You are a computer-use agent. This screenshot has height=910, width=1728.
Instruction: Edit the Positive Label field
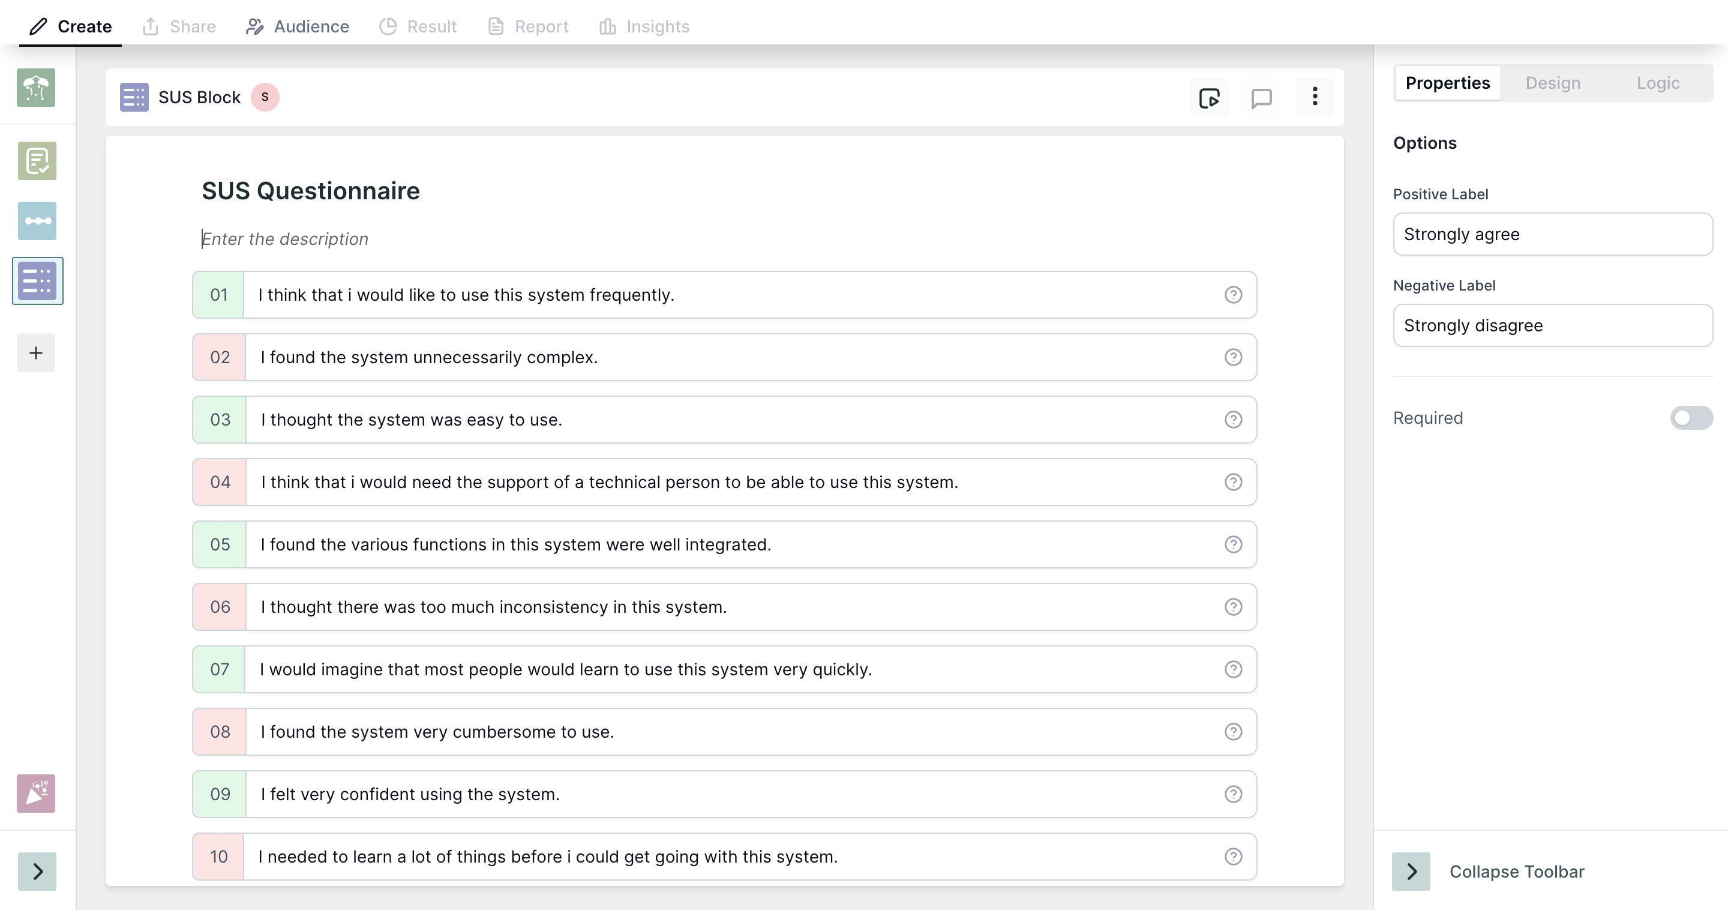pyautogui.click(x=1553, y=234)
